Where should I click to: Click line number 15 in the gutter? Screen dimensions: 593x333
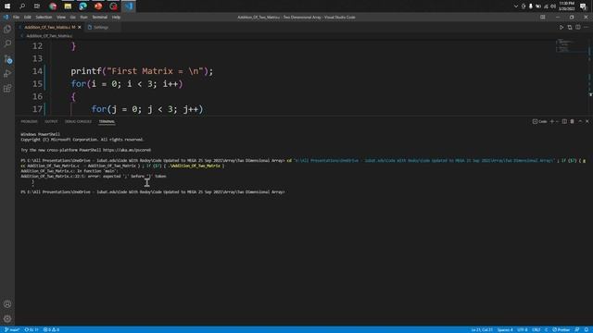coord(37,84)
